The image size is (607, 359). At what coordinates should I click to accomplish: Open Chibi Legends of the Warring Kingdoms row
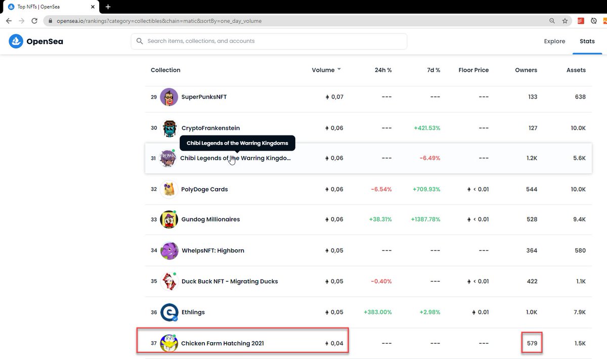[x=368, y=158]
